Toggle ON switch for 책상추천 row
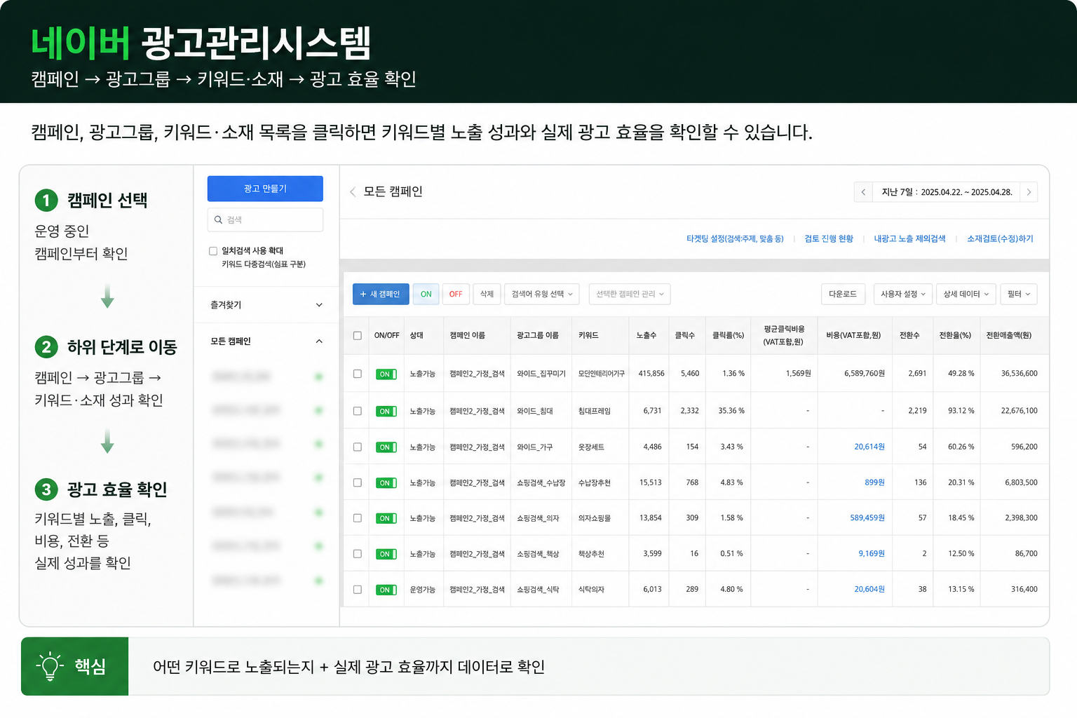 386,555
